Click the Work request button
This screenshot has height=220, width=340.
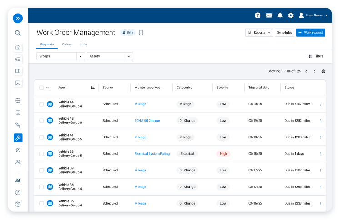(x=310, y=33)
